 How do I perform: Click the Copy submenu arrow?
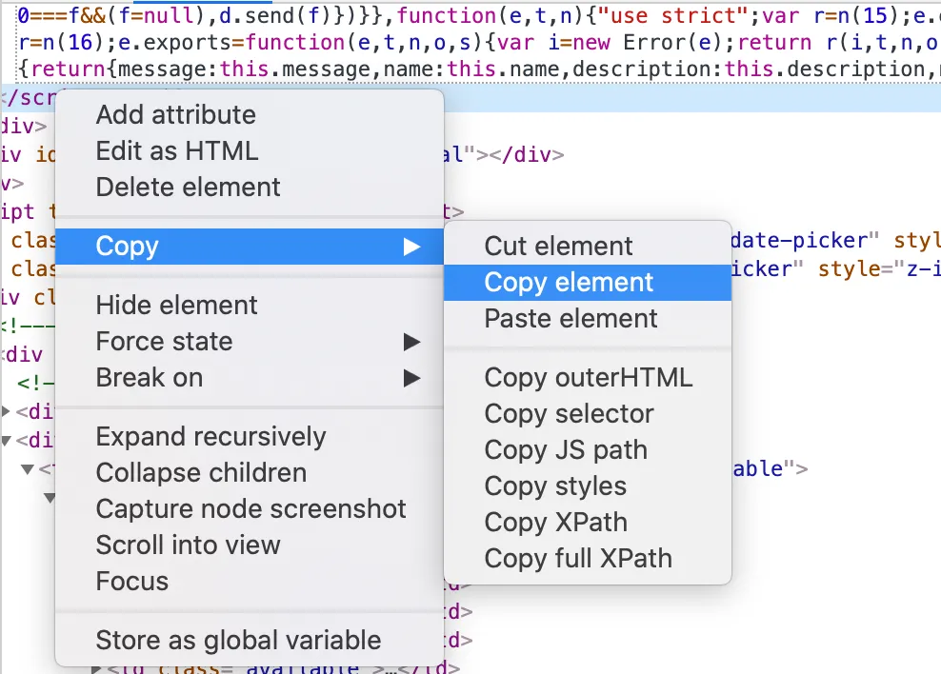point(411,247)
